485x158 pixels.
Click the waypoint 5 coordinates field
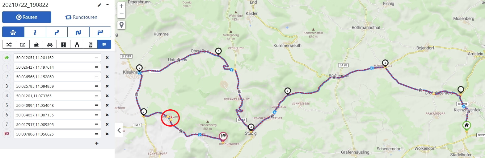pos(57,105)
